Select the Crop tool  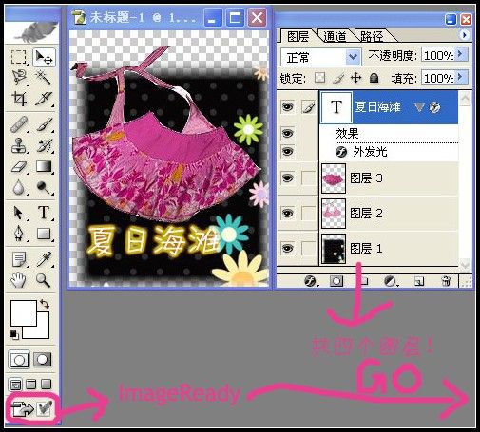click(x=19, y=99)
